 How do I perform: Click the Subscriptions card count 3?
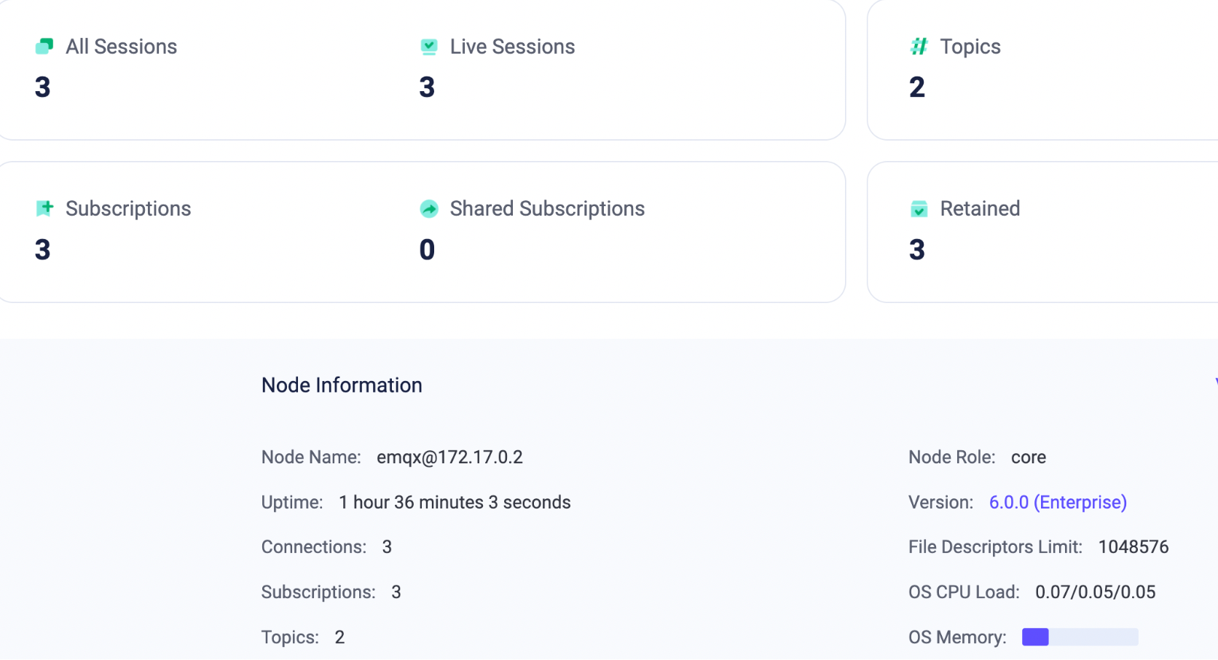point(42,250)
